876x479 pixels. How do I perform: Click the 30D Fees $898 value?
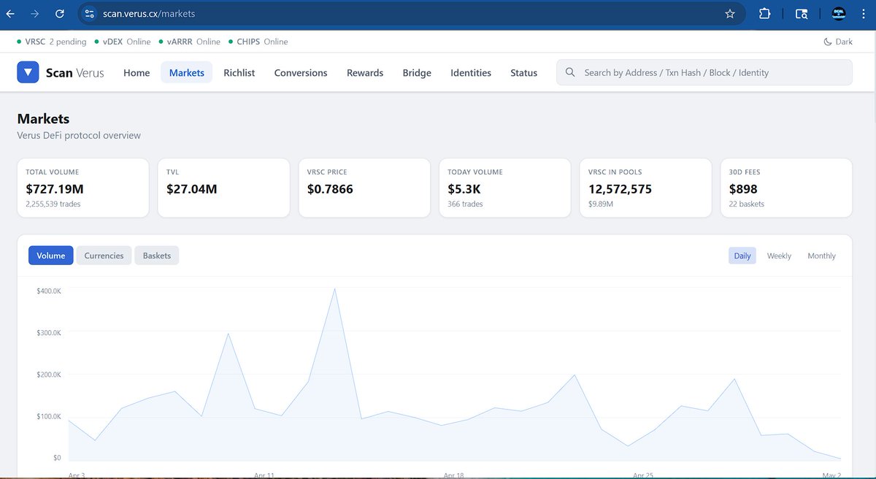click(743, 189)
